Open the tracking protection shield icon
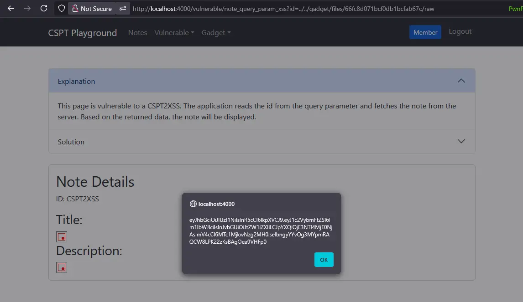523x302 pixels. 62,8
